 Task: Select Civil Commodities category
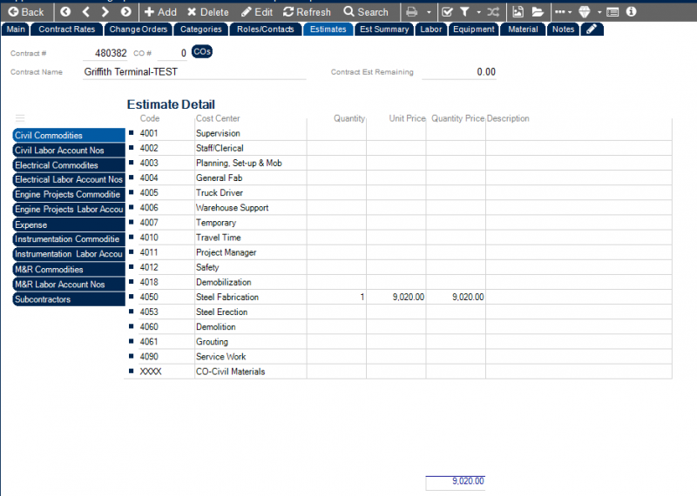pos(69,136)
